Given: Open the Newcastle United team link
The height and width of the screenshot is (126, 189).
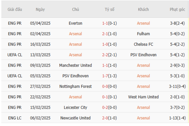Looking at the screenshot, I should (76, 118).
